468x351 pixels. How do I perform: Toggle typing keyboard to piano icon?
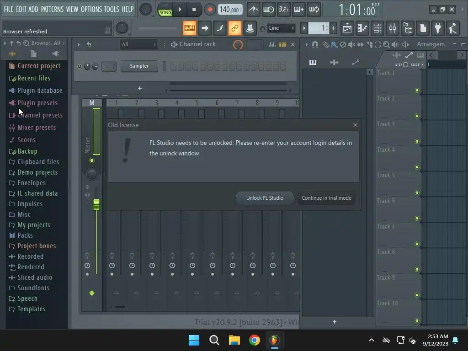click(x=190, y=28)
